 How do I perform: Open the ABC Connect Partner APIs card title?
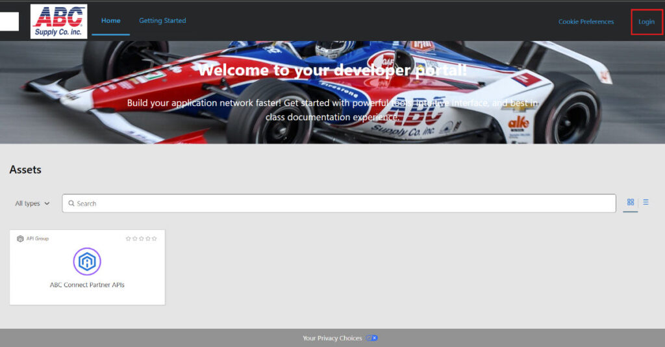(87, 285)
